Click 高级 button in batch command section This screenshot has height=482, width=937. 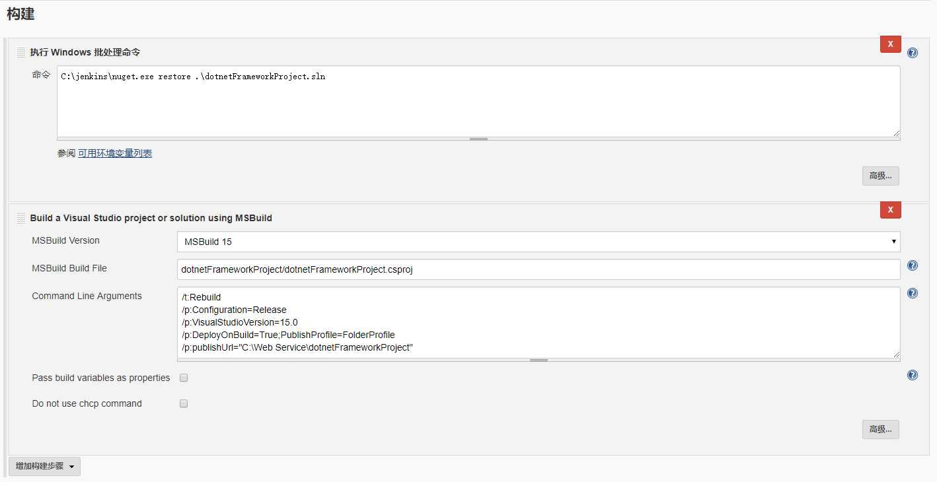880,176
